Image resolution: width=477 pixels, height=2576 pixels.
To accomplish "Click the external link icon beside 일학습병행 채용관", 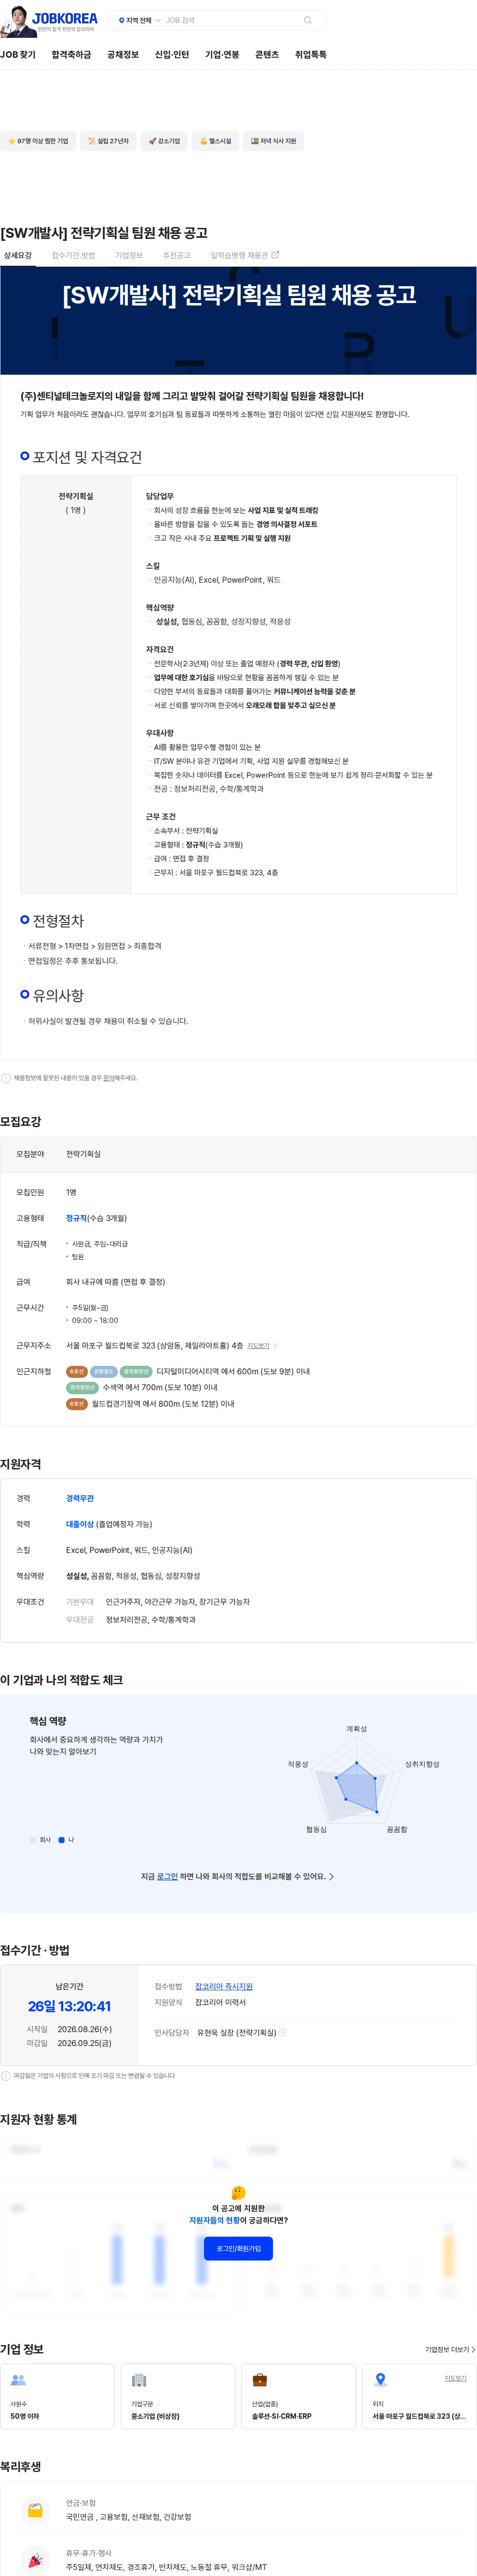I will tap(275, 255).
